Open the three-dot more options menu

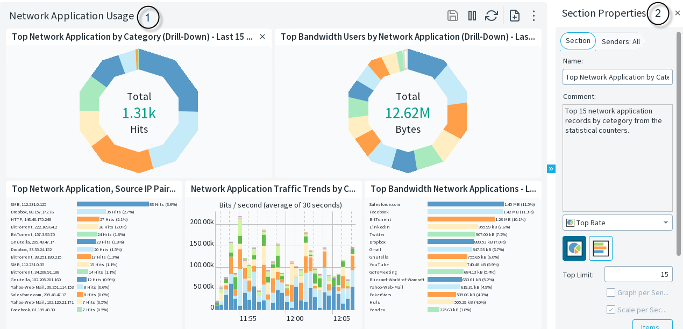click(533, 16)
